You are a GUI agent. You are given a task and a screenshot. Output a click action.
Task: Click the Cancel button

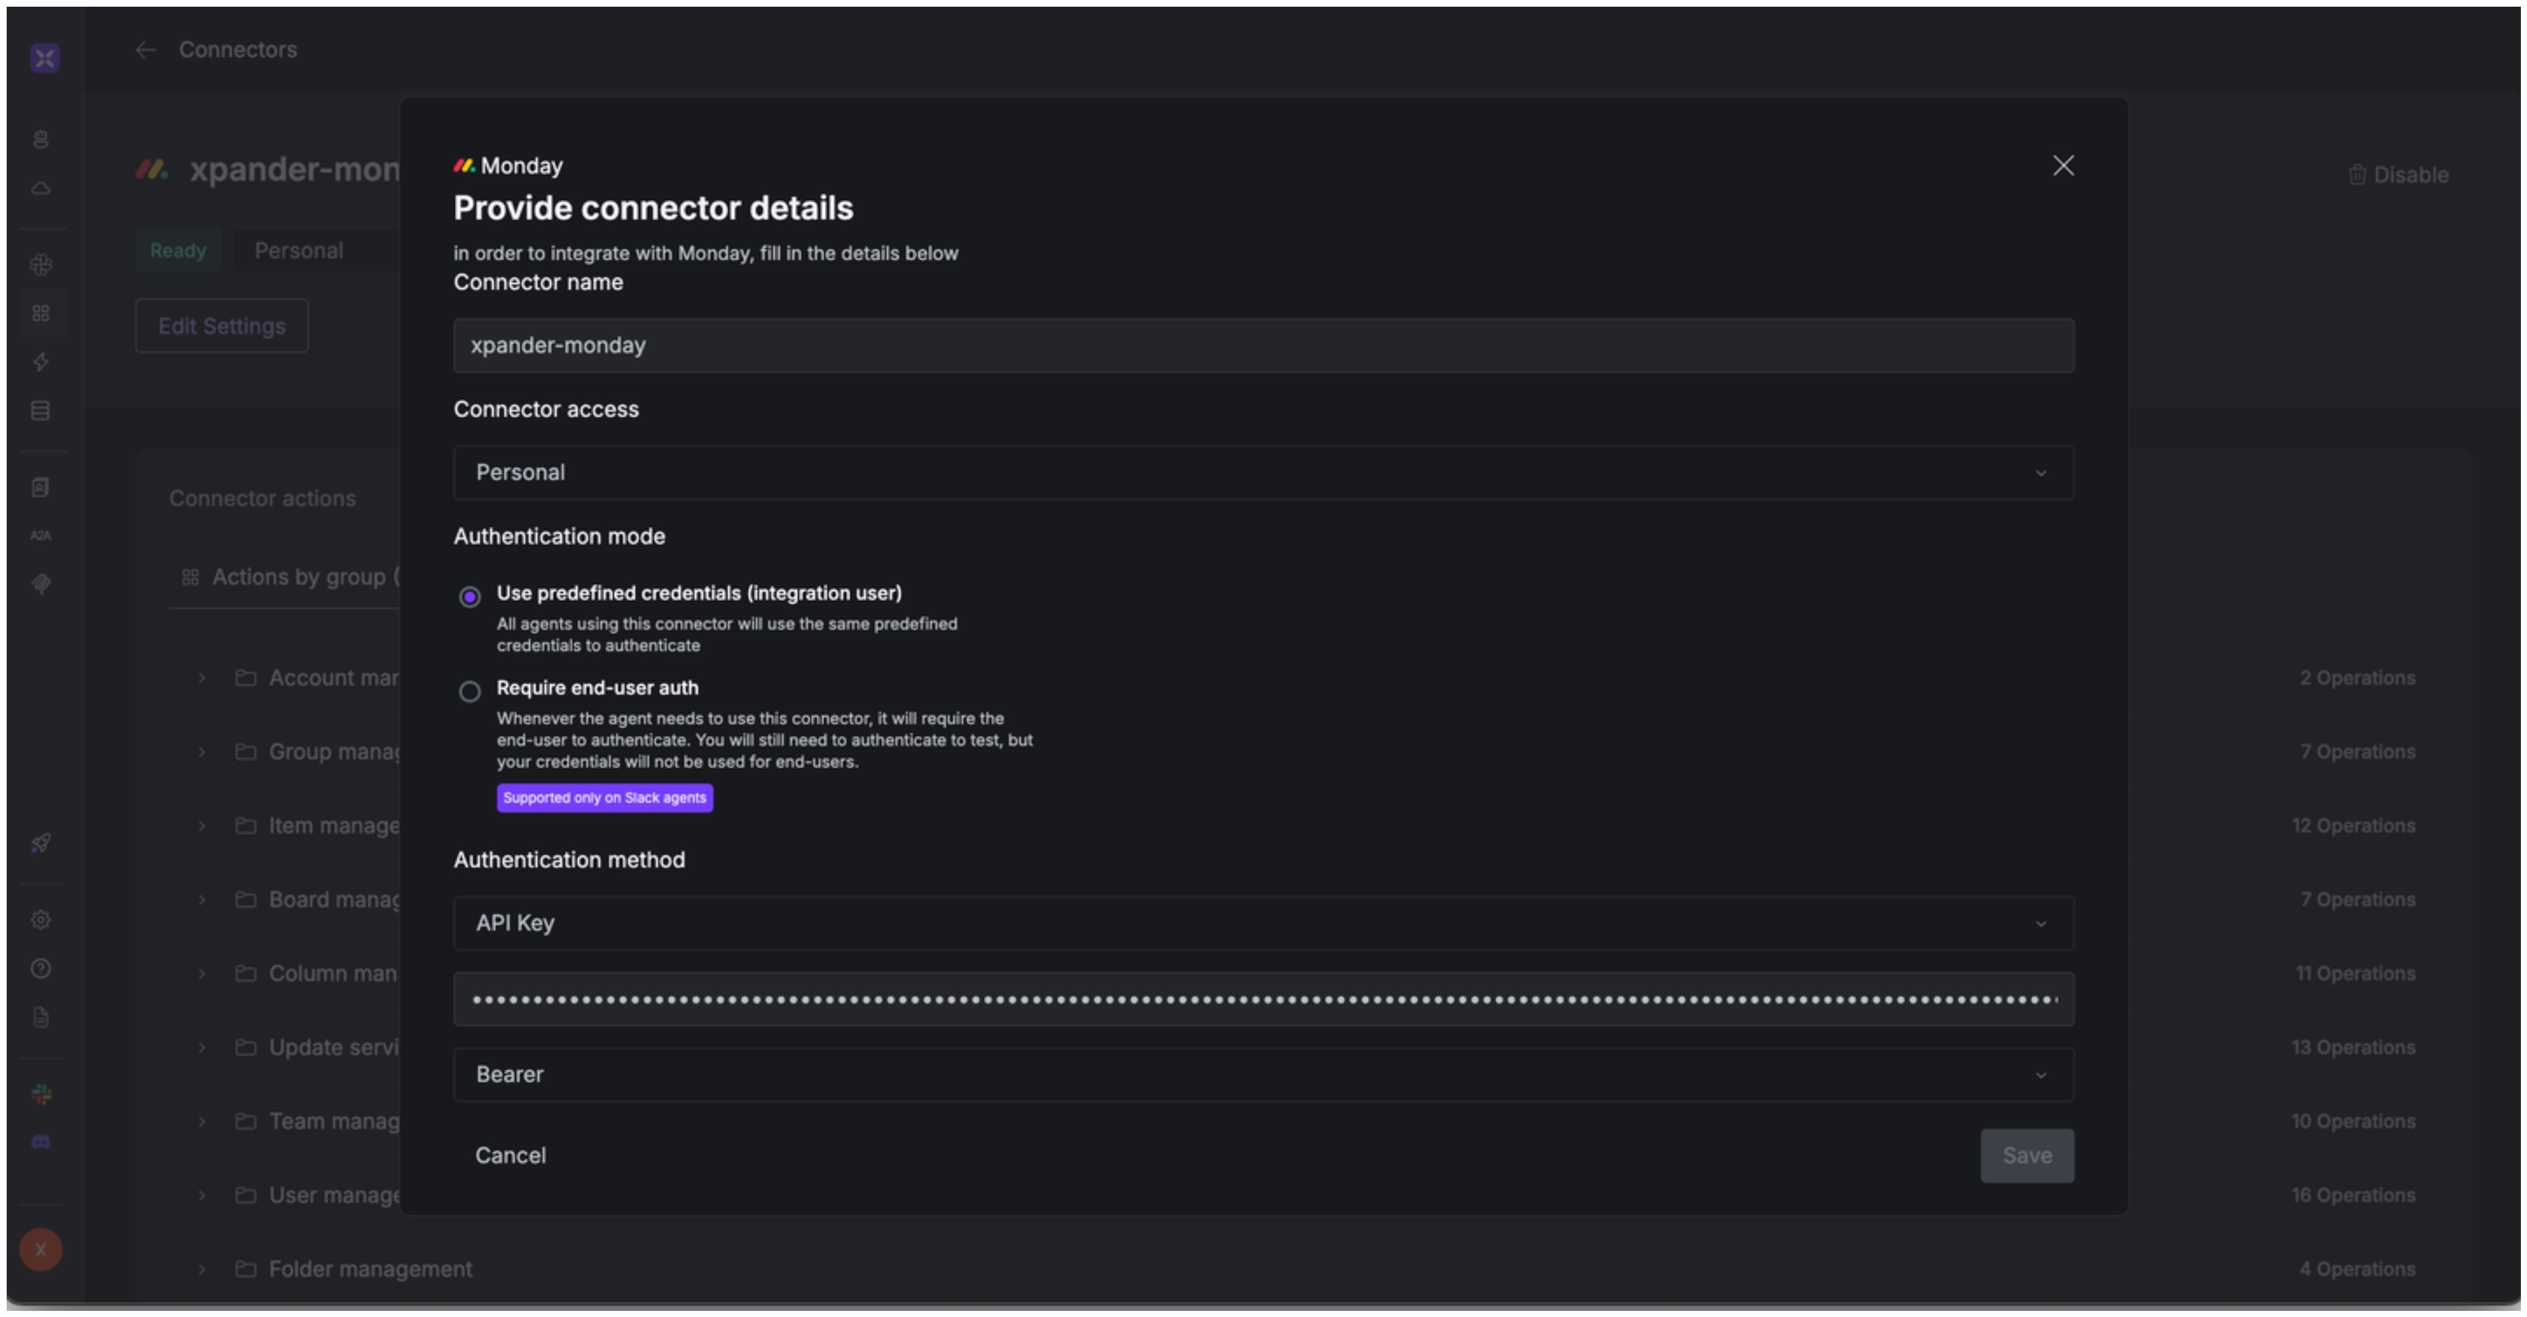pos(510,1155)
